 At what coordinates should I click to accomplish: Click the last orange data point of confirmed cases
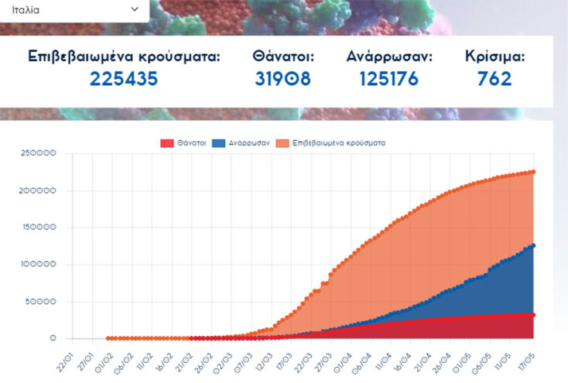pyautogui.click(x=533, y=172)
